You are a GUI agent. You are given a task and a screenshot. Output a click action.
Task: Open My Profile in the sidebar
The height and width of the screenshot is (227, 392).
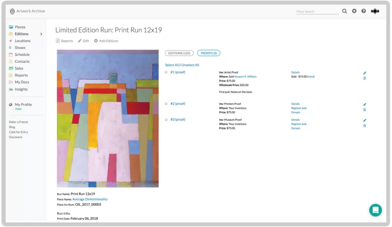[23, 104]
